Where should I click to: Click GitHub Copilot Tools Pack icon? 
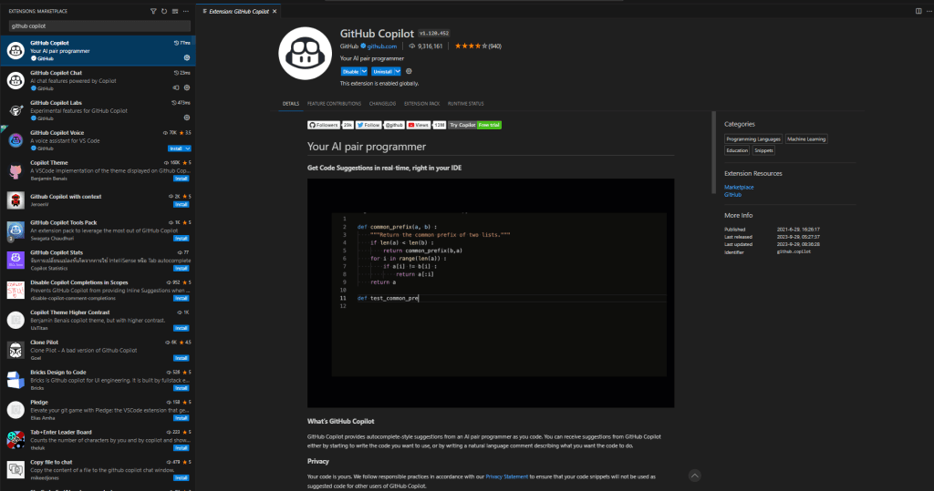(x=16, y=230)
